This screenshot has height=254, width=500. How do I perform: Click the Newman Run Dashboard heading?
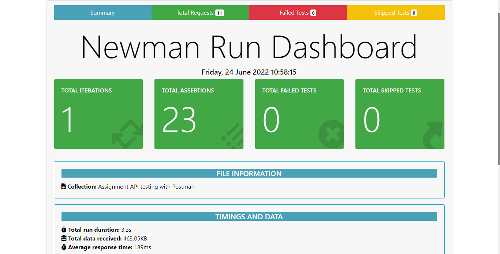(249, 47)
